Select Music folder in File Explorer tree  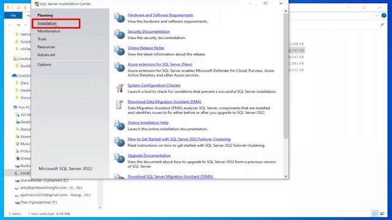click(23, 144)
